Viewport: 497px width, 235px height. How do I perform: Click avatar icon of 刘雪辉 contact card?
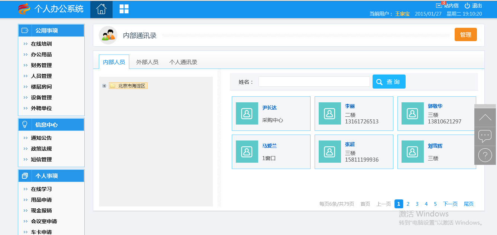(x=413, y=152)
